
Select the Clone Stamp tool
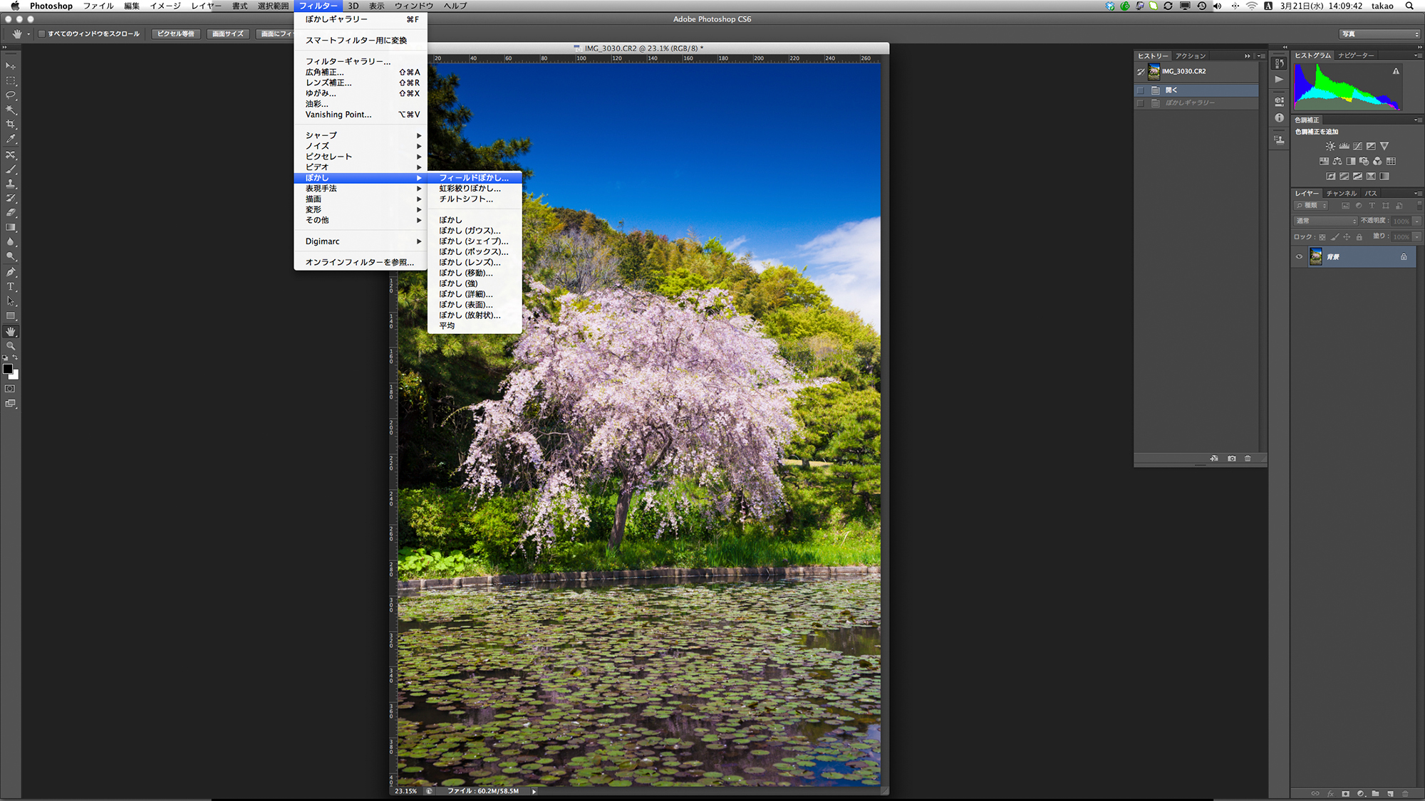[11, 184]
